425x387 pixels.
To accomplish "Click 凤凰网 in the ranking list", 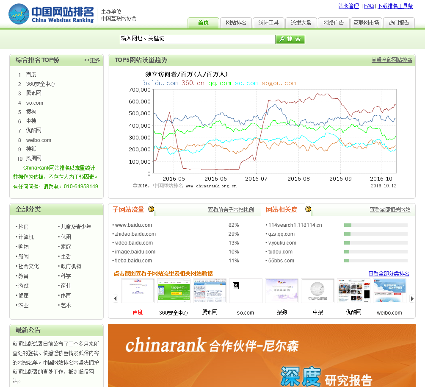I will [x=33, y=158].
